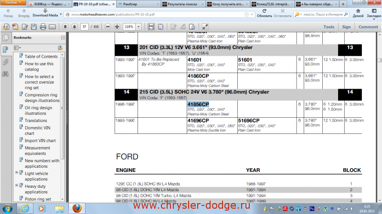Open the Domestic VIN chart bookmark

point(38,131)
